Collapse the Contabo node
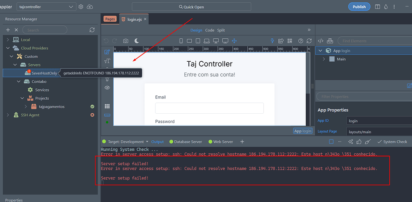 tap(19, 81)
